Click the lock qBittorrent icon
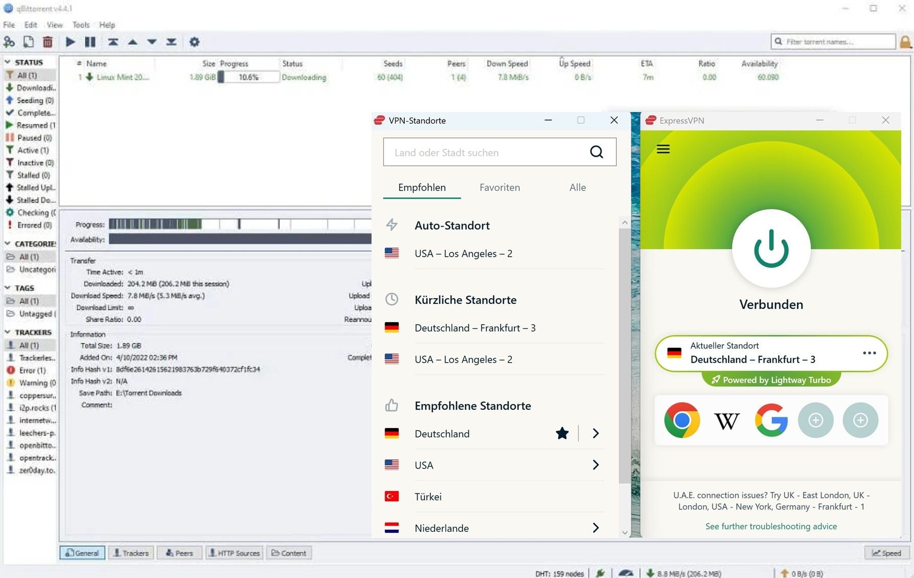The image size is (914, 578). (x=906, y=42)
